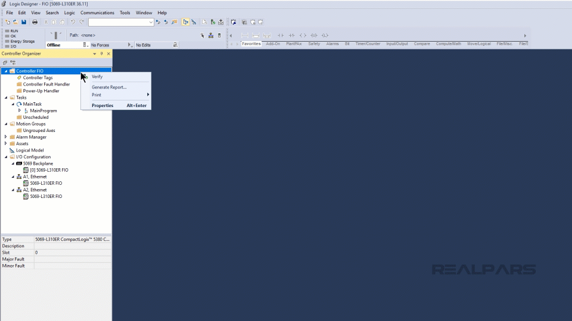572x321 pixels.
Task: Choose Properties from the context menu
Action: (x=116, y=106)
